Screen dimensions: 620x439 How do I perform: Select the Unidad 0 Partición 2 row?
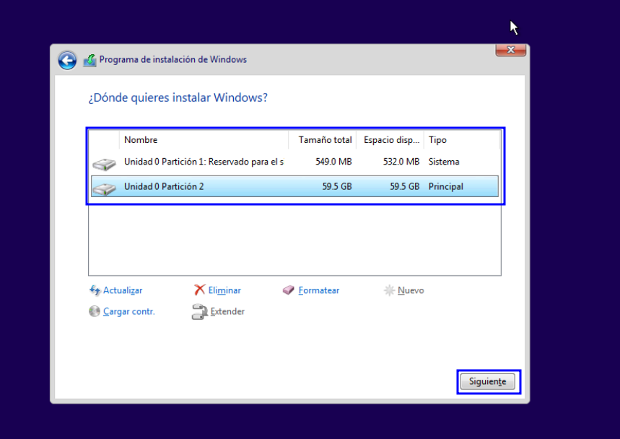click(x=294, y=186)
